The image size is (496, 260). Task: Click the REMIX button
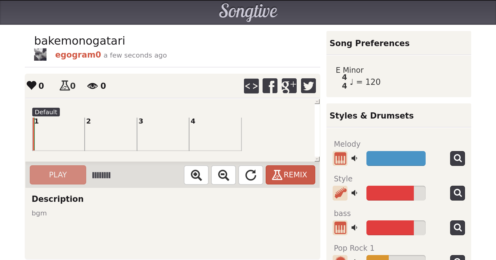tap(290, 175)
